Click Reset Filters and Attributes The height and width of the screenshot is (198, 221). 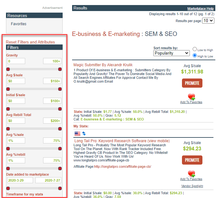tap(30, 42)
